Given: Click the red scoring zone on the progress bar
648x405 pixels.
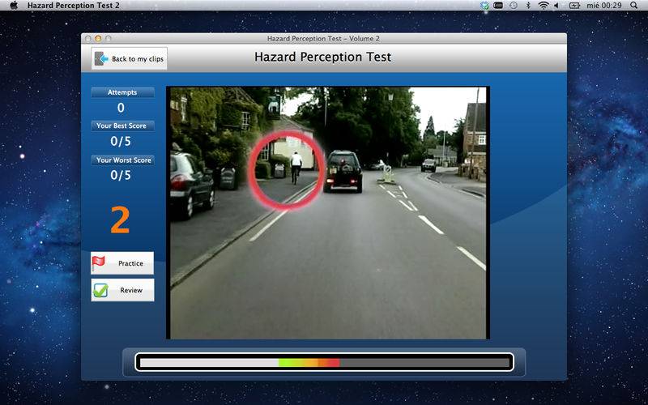Looking at the screenshot, I should (332, 363).
